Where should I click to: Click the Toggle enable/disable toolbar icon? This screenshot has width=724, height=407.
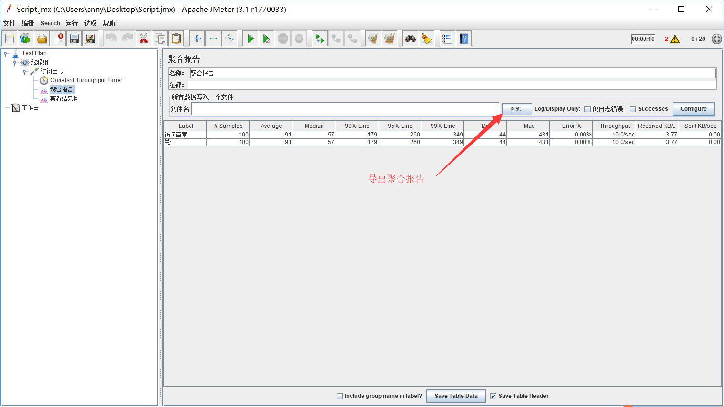tap(230, 39)
